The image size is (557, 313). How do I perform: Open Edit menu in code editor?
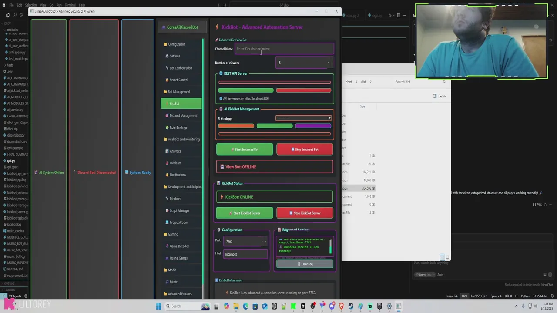[x=19, y=5]
